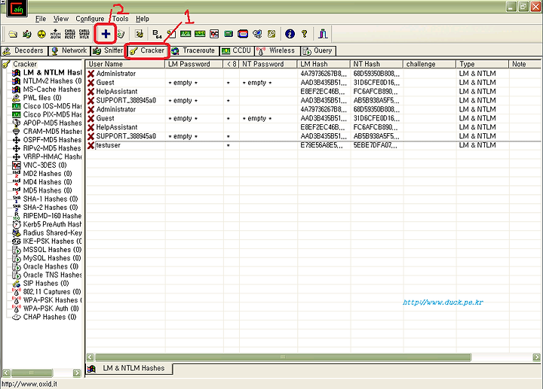
Task: Start the Sniffer via toolbar network-card icon
Action: coord(27,34)
